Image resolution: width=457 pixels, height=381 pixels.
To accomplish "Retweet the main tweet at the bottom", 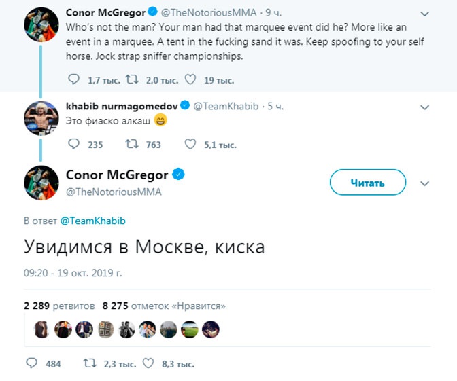I will [x=88, y=363].
